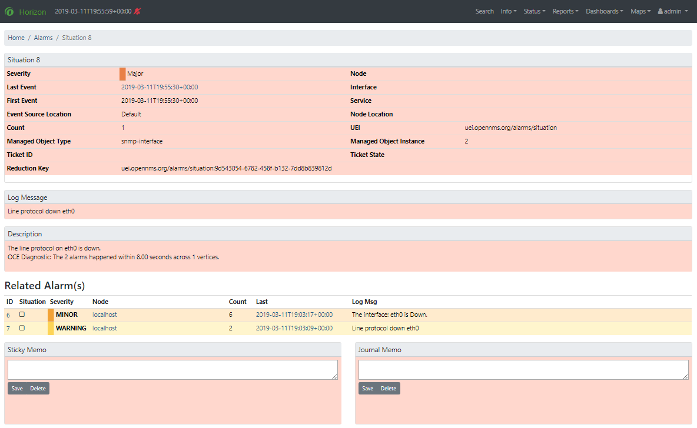Click the admin user icon

(x=660, y=11)
